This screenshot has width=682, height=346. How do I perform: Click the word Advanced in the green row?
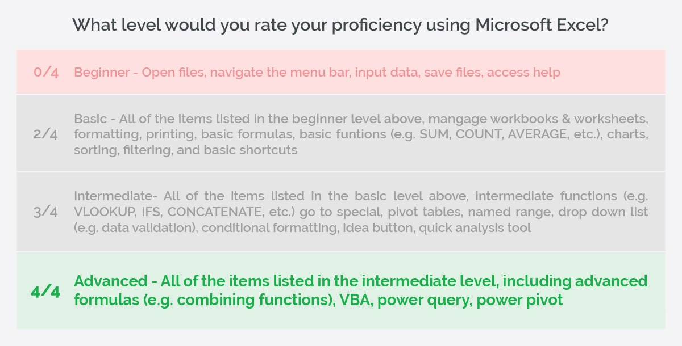(x=111, y=281)
